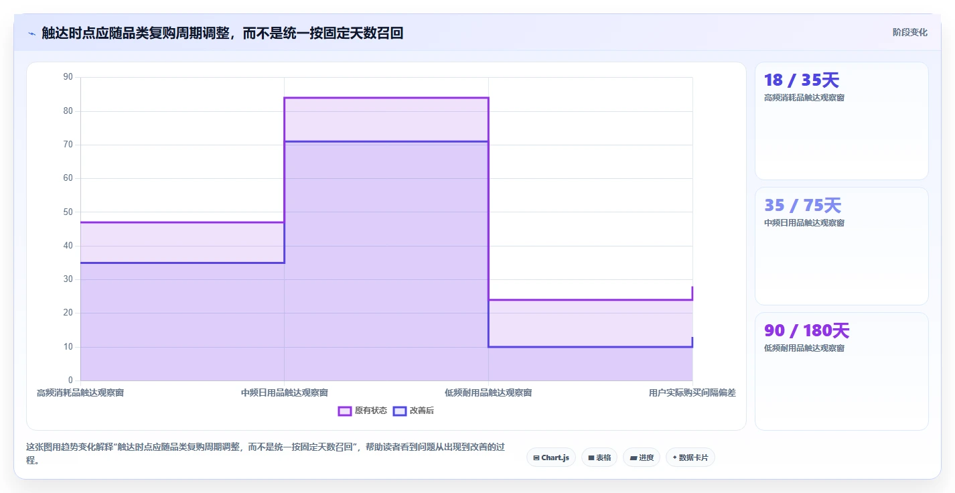Click the blue 改善后 legend swatch
Image resolution: width=955 pixels, height=493 pixels.
coord(400,411)
